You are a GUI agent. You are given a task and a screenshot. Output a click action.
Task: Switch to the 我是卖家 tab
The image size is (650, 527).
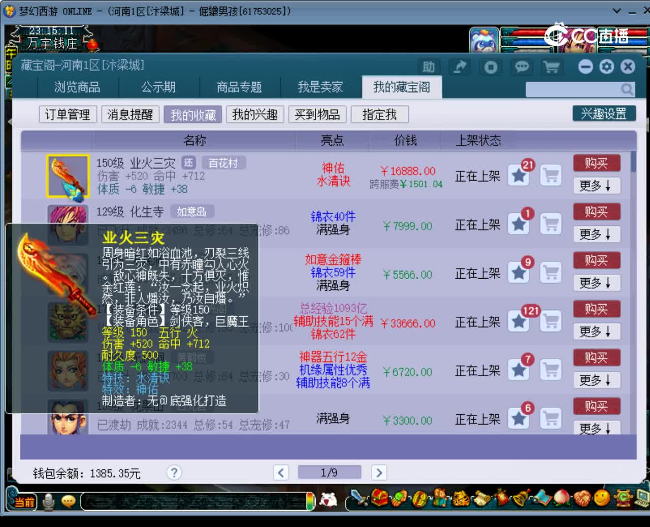click(x=320, y=87)
